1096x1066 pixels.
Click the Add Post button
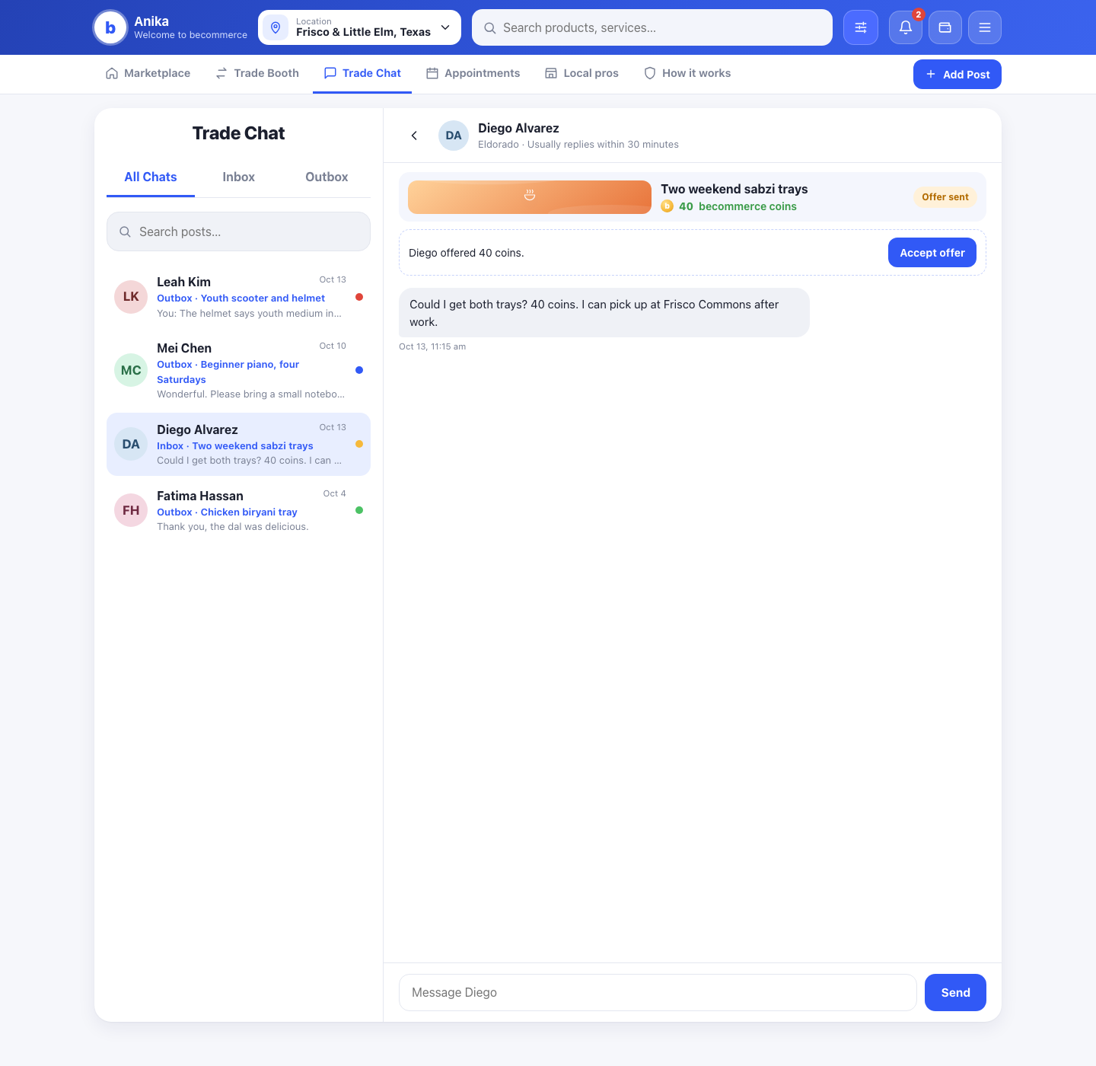(957, 74)
